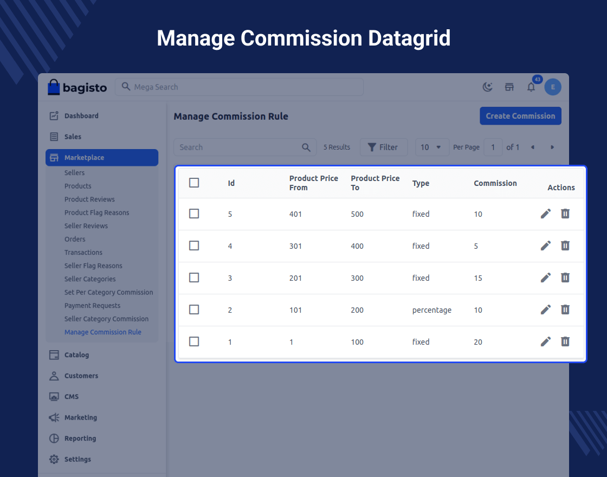
Task: Open Seller Category Commission
Action: coord(106,319)
